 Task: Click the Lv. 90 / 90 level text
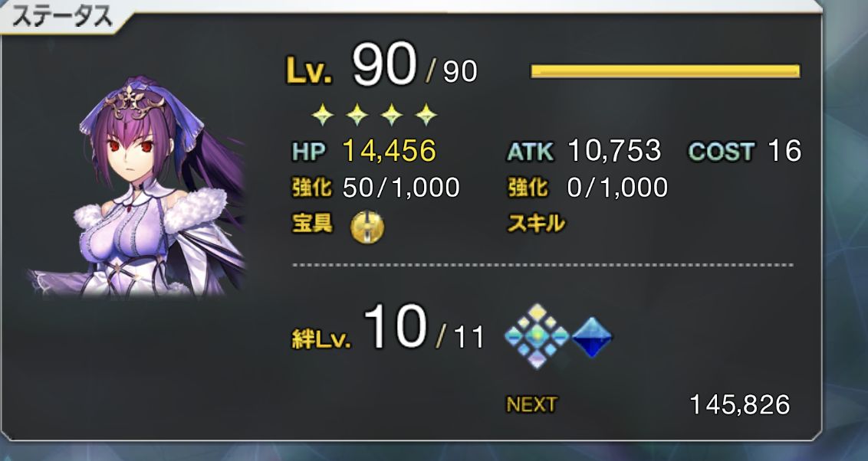(382, 67)
